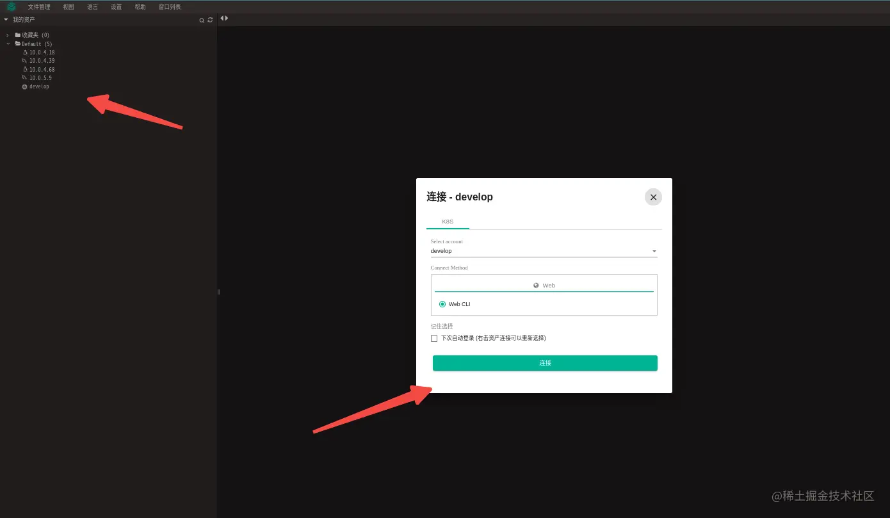The height and width of the screenshot is (518, 890).
Task: Click the K8S icon beside develop
Action: (x=24, y=86)
